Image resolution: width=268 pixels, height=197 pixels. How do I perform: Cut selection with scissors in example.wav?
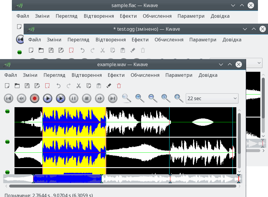pyautogui.click(x=79, y=86)
